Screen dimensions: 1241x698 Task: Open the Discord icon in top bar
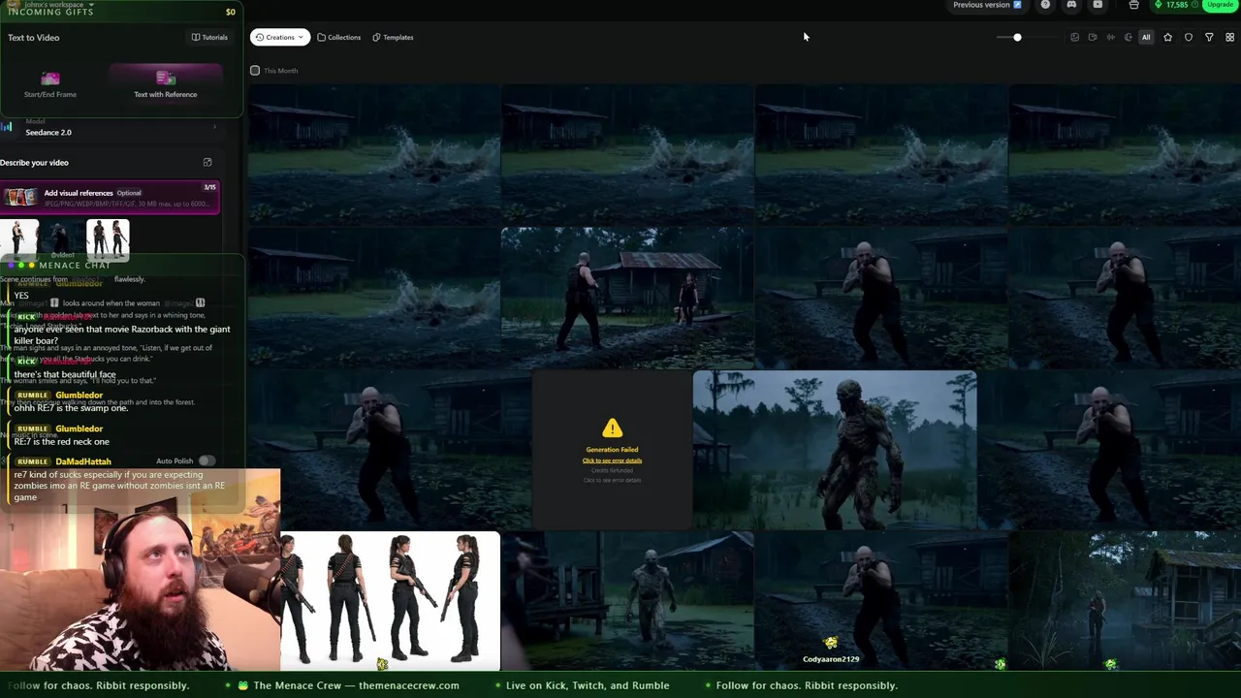point(1071,5)
